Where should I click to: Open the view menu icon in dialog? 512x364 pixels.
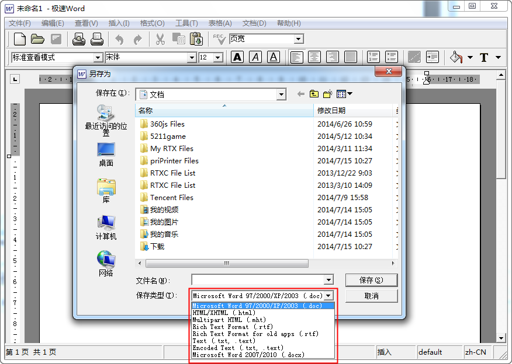pos(344,94)
